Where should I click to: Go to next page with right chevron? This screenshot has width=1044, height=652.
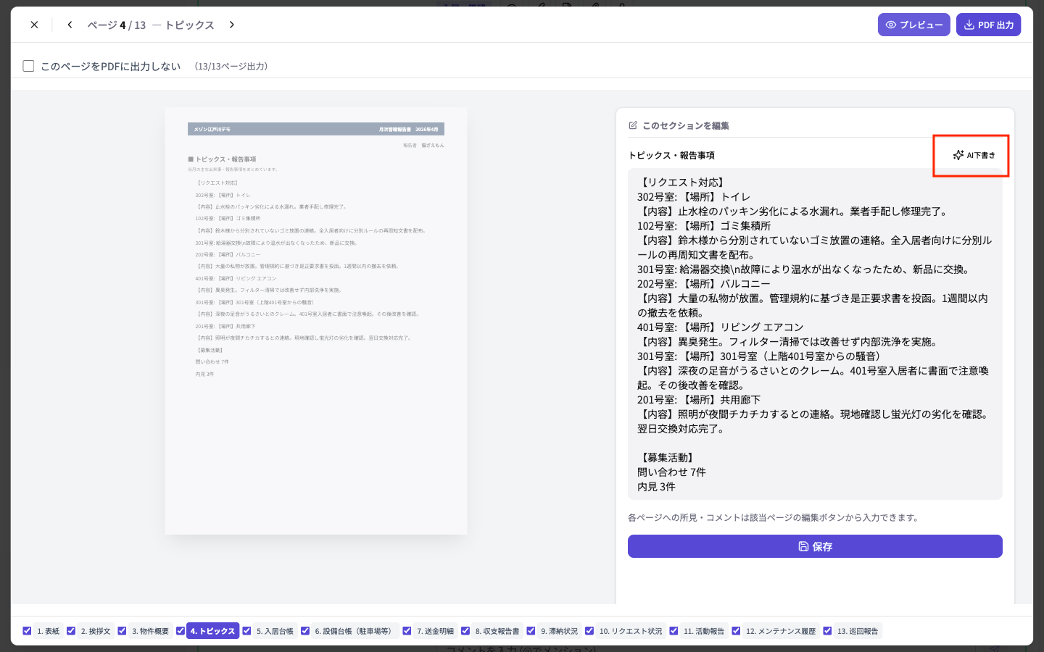(x=232, y=25)
